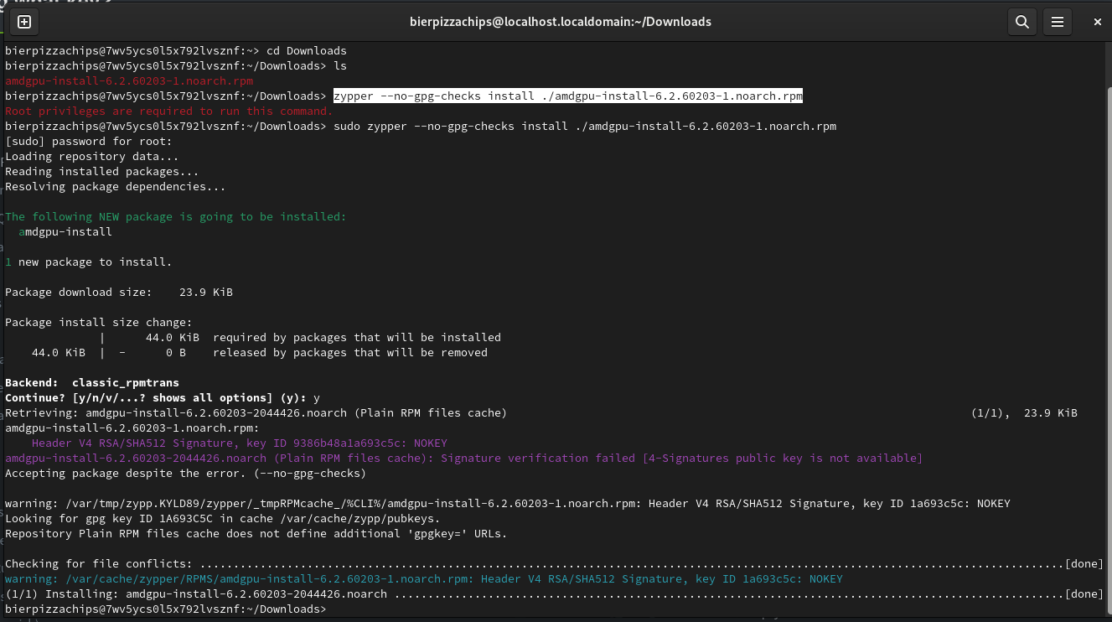The width and height of the screenshot is (1112, 622).
Task: Click the purple 'Signature verification failed' line
Action: point(463,459)
